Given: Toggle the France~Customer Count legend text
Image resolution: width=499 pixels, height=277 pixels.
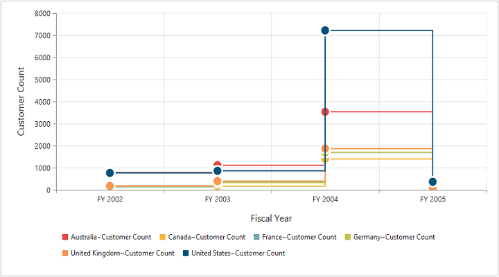Looking at the screenshot, I should click(299, 237).
